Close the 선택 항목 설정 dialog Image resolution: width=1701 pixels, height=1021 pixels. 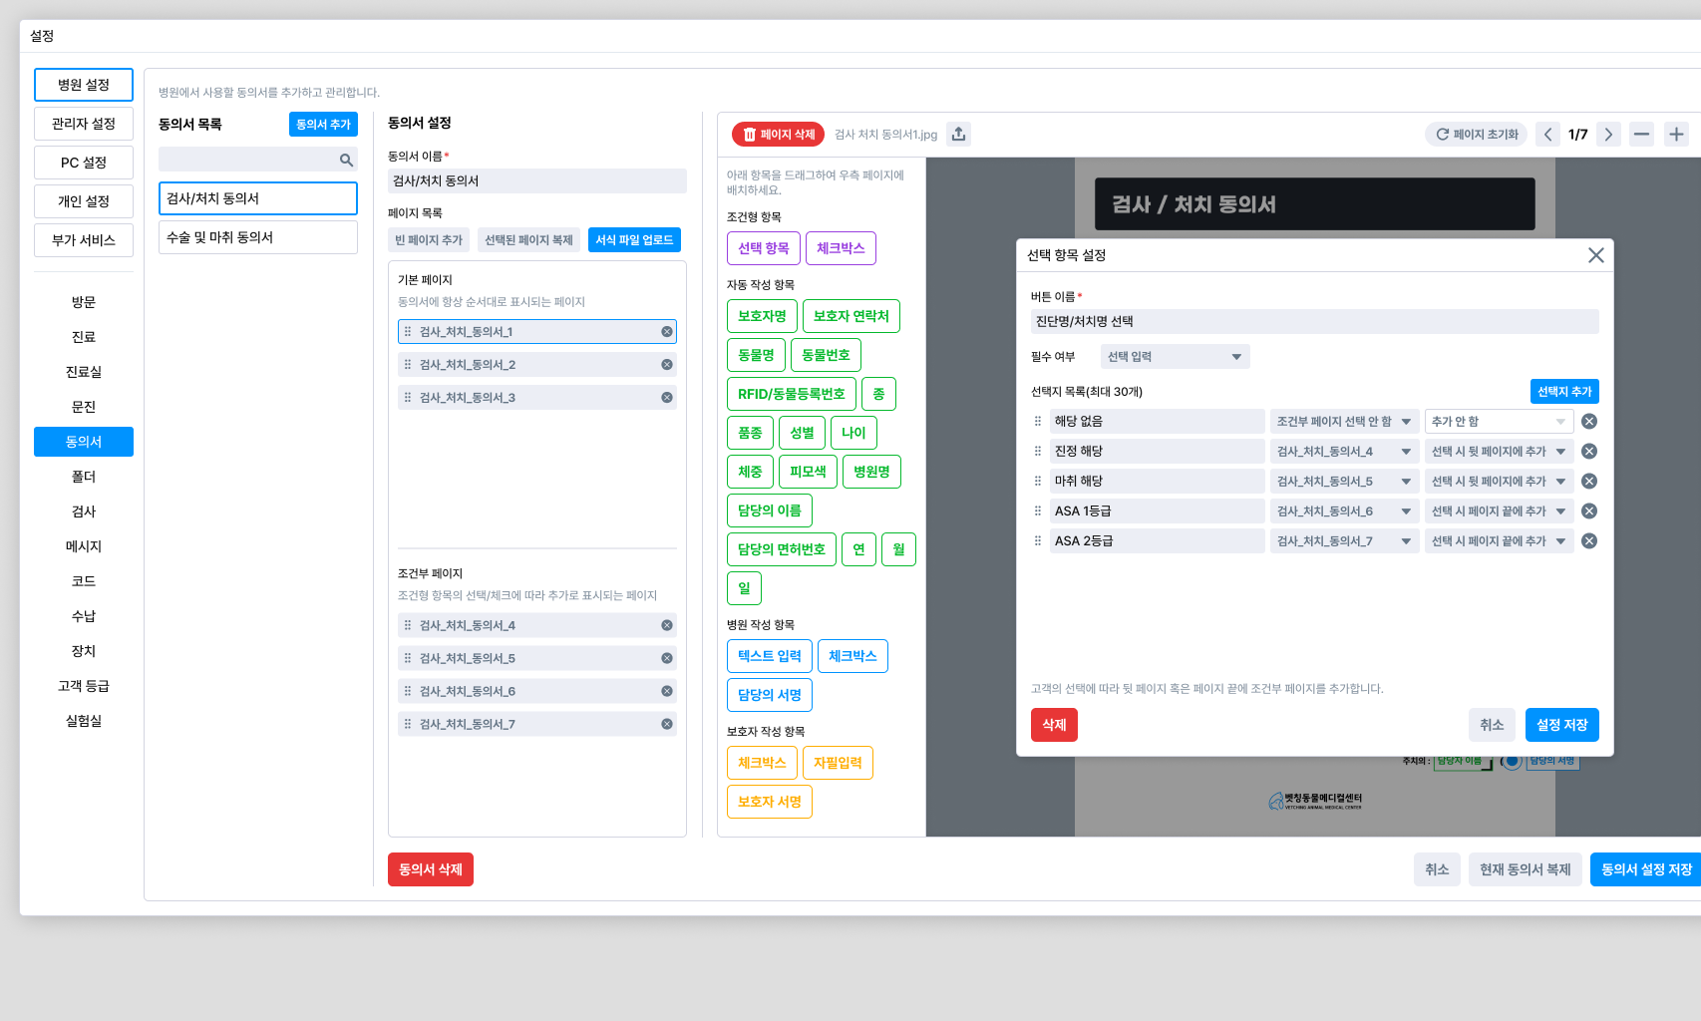pyautogui.click(x=1595, y=255)
